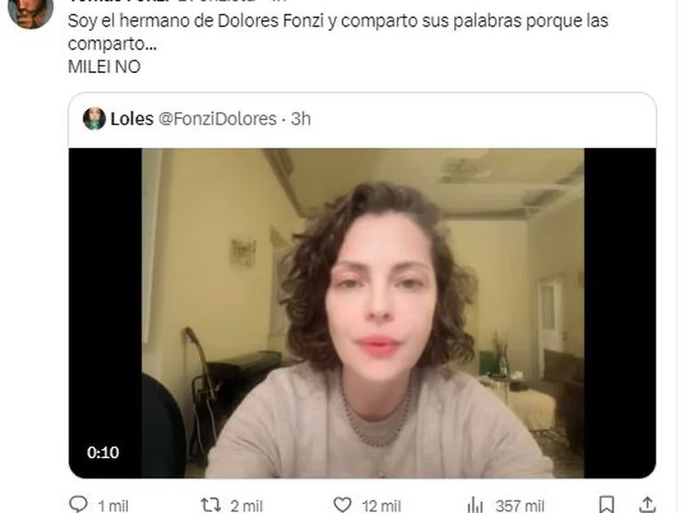Click the 357 mil views count

(520, 506)
